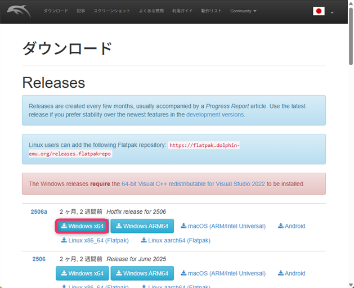Image resolution: width=354 pixels, height=288 pixels.
Task: Download 2506 Windows x64 build
Action: (82, 273)
